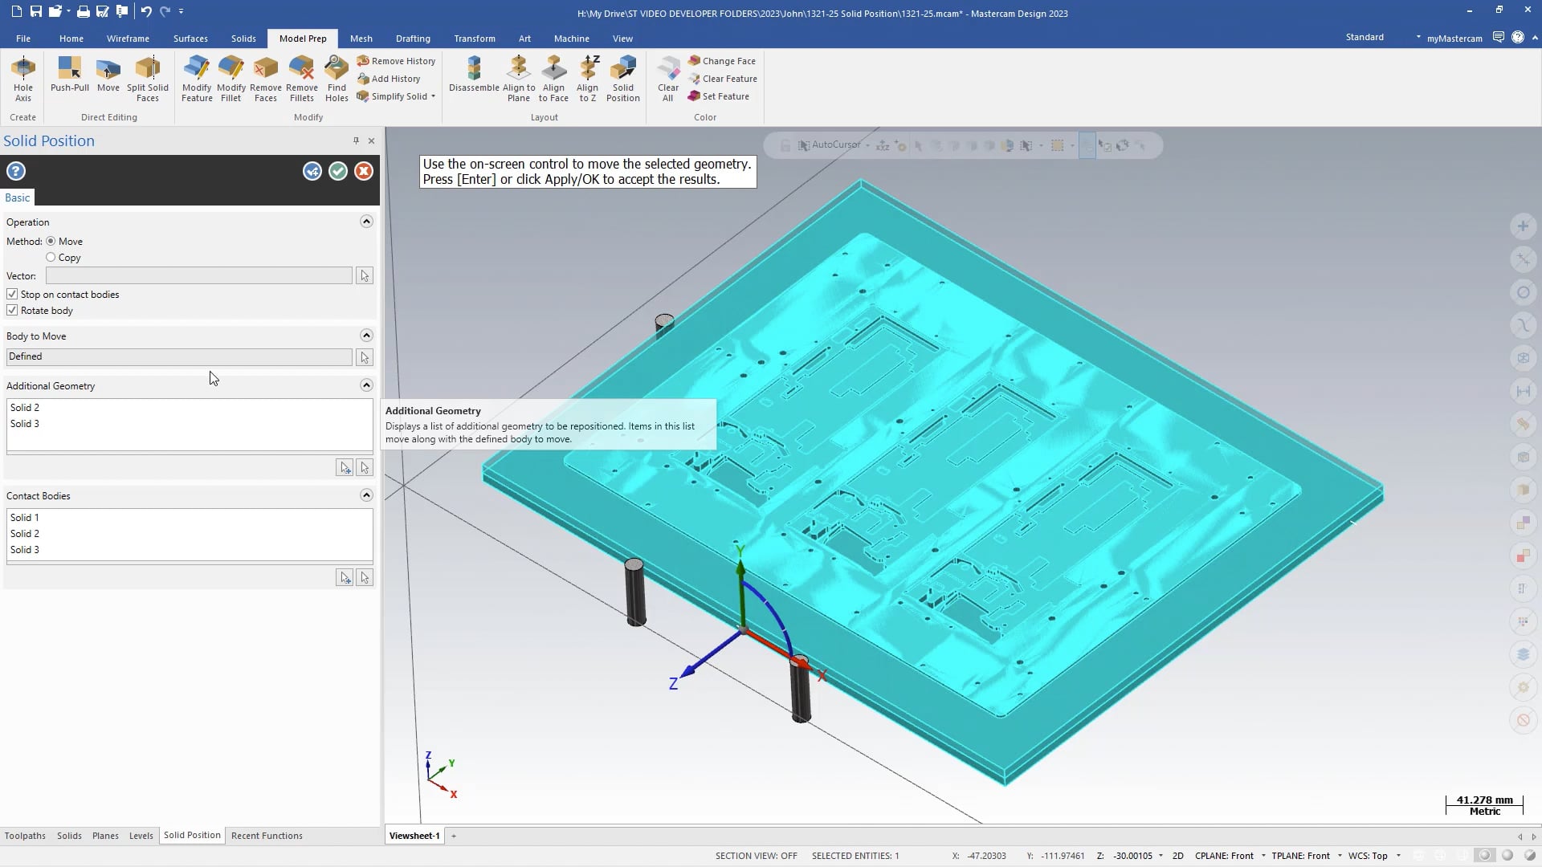This screenshot has width=1542, height=867.
Task: Toggle Stop on contact bodies checkbox
Action: [12, 295]
